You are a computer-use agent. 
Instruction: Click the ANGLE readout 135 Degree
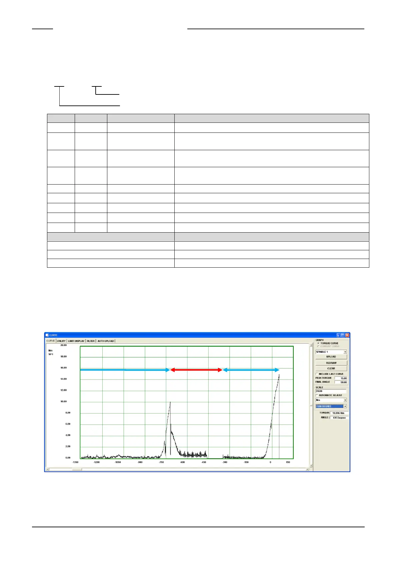tap(339, 418)
